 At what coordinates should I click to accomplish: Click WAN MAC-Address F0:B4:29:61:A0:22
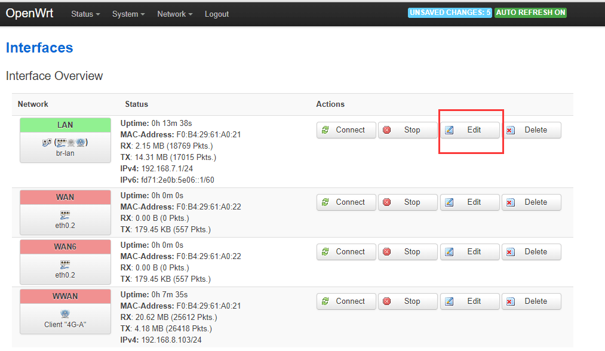pos(209,207)
